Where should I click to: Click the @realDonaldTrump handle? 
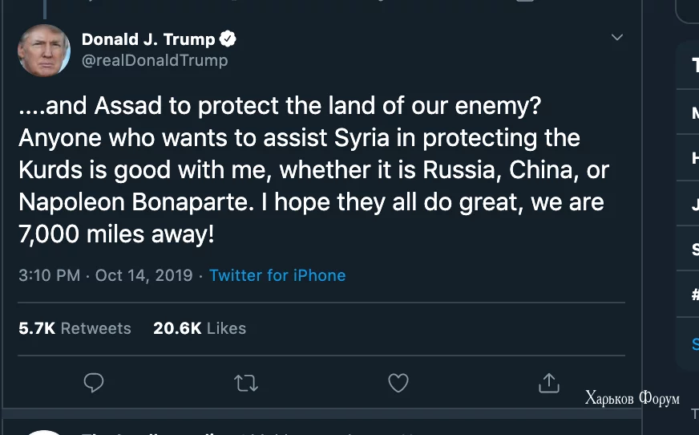(155, 60)
